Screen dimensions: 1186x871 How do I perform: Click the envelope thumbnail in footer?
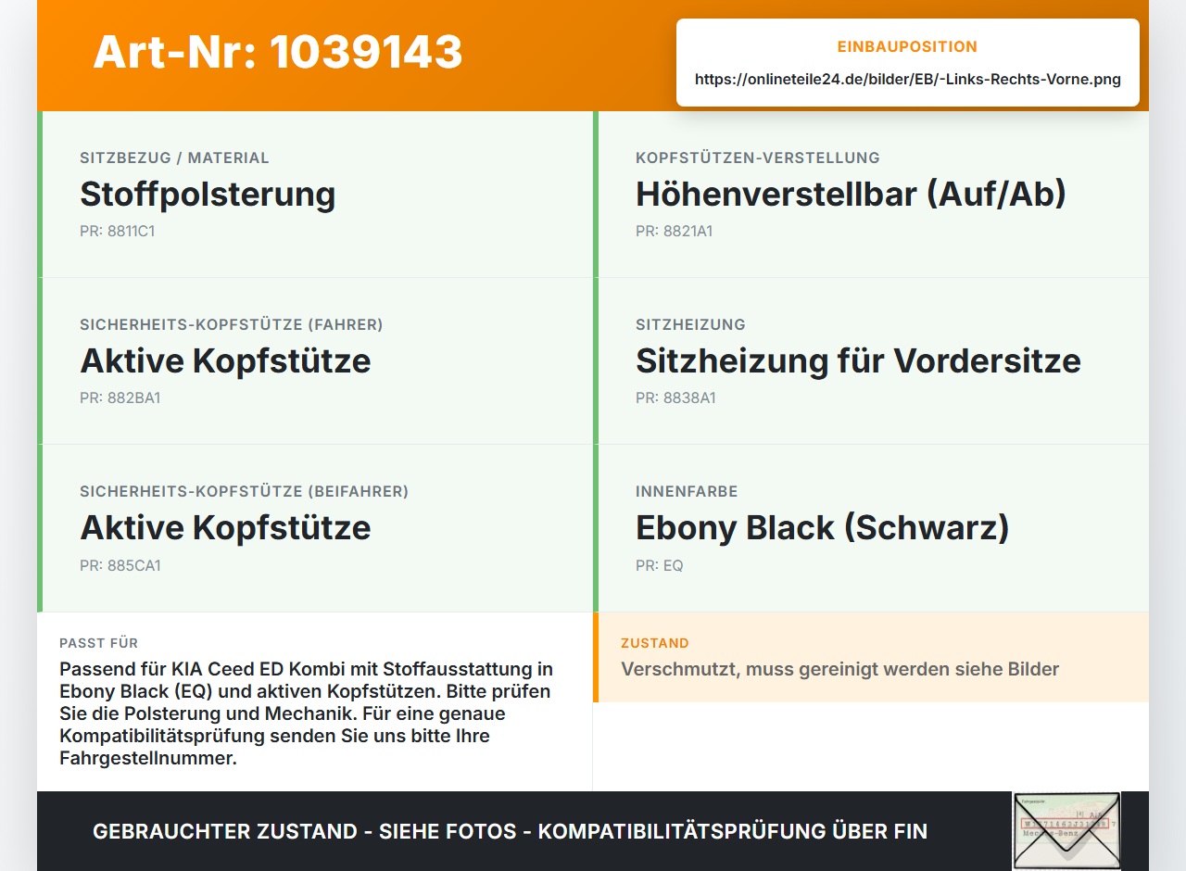(x=1066, y=831)
